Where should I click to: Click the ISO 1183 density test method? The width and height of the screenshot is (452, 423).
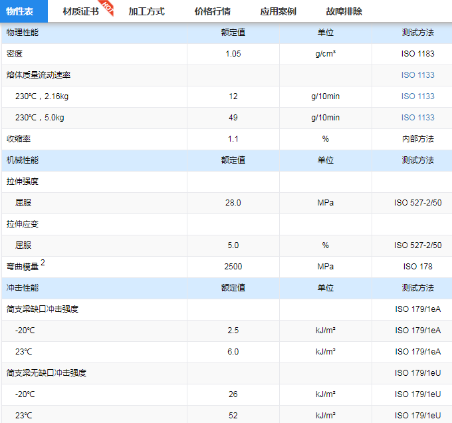click(x=417, y=54)
